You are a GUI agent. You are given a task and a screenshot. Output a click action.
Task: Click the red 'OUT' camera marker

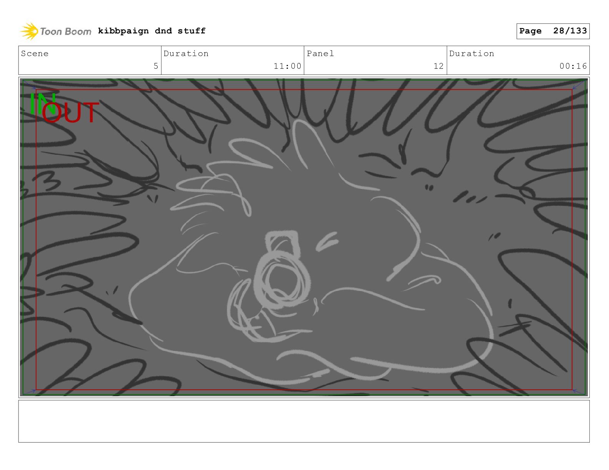click(x=70, y=113)
